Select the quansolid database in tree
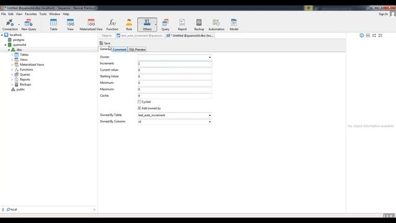 click(19, 45)
